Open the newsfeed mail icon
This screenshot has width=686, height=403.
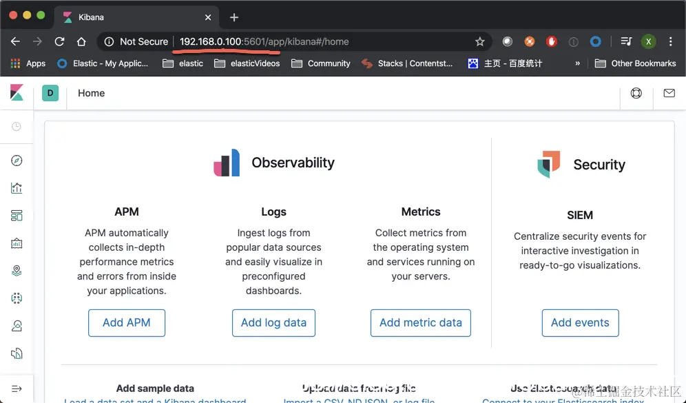pos(669,93)
